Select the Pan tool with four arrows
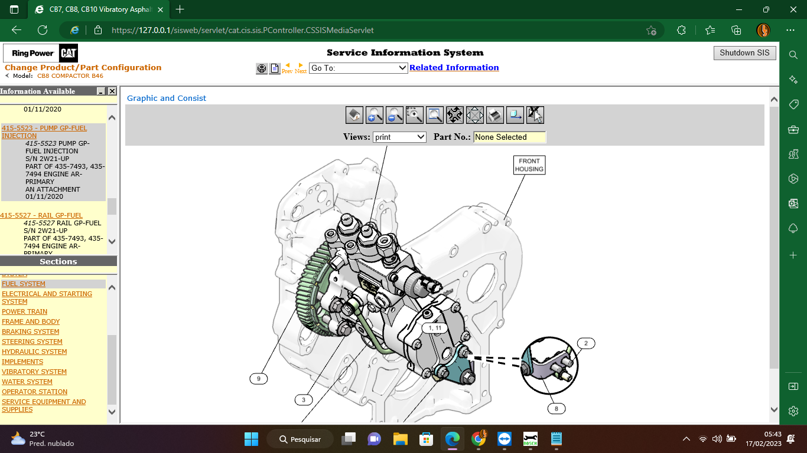Image resolution: width=807 pixels, height=453 pixels. [x=454, y=115]
